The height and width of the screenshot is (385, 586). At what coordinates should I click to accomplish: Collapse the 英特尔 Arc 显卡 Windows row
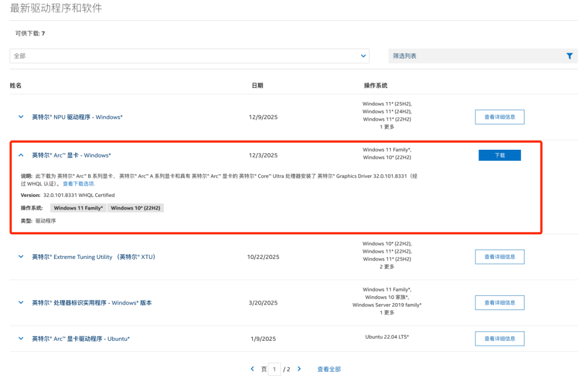[21, 156]
